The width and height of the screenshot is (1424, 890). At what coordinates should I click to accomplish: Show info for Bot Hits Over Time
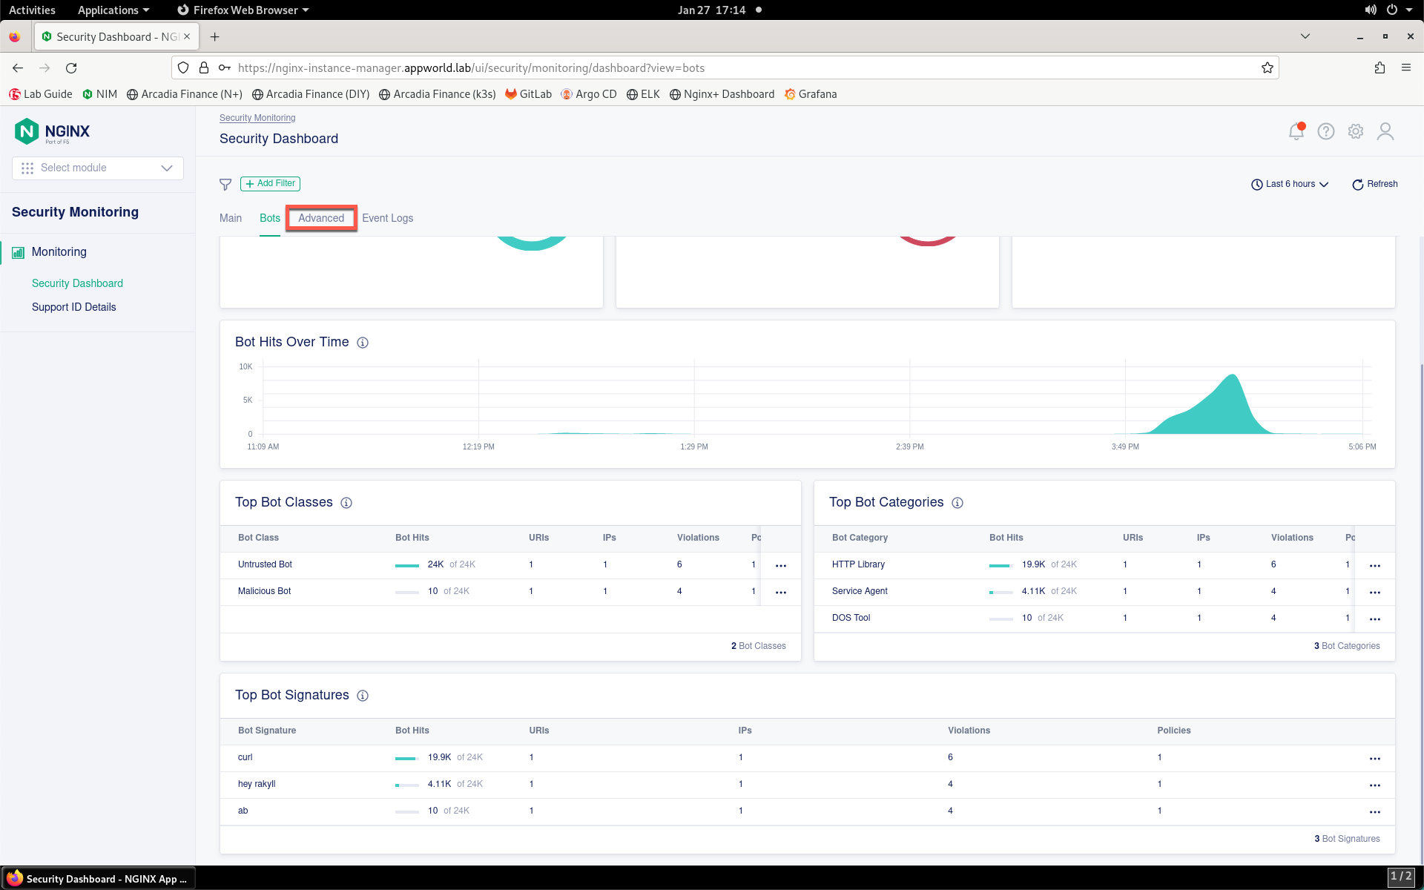tap(363, 343)
